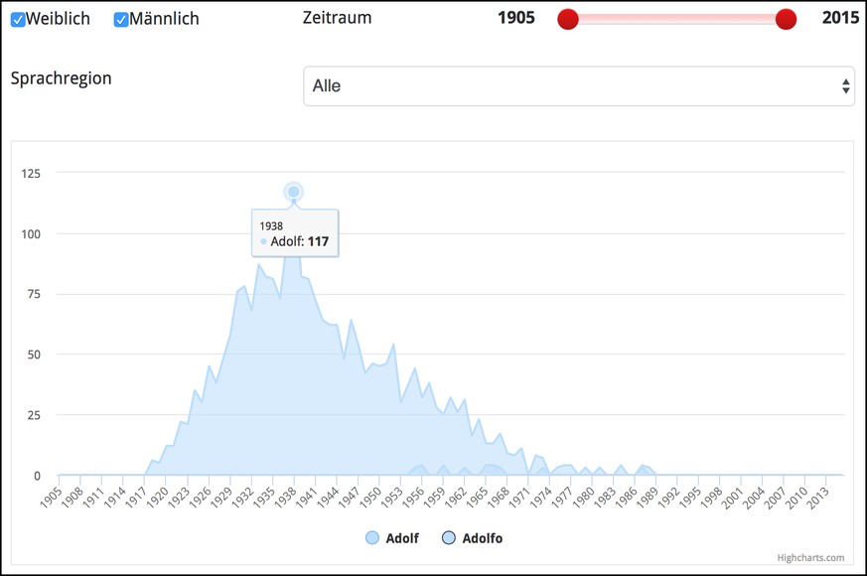The width and height of the screenshot is (867, 576).
Task: Click the Adolfo legend label
Action: click(x=483, y=538)
